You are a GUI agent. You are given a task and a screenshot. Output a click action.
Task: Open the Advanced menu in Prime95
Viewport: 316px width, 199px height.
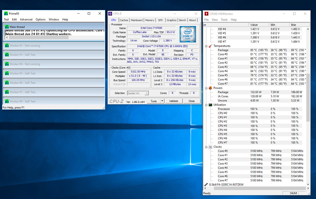pos(26,20)
